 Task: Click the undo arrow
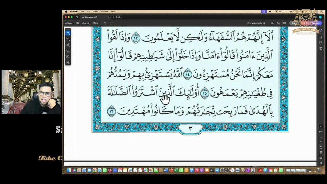click(105, 23)
